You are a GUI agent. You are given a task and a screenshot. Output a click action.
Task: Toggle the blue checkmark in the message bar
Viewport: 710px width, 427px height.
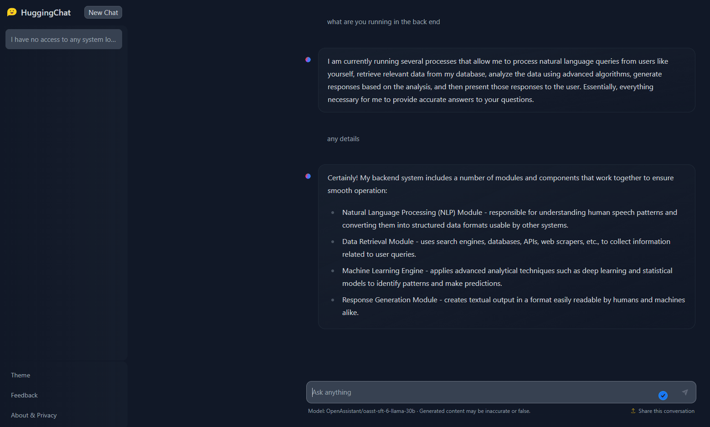coord(663,396)
